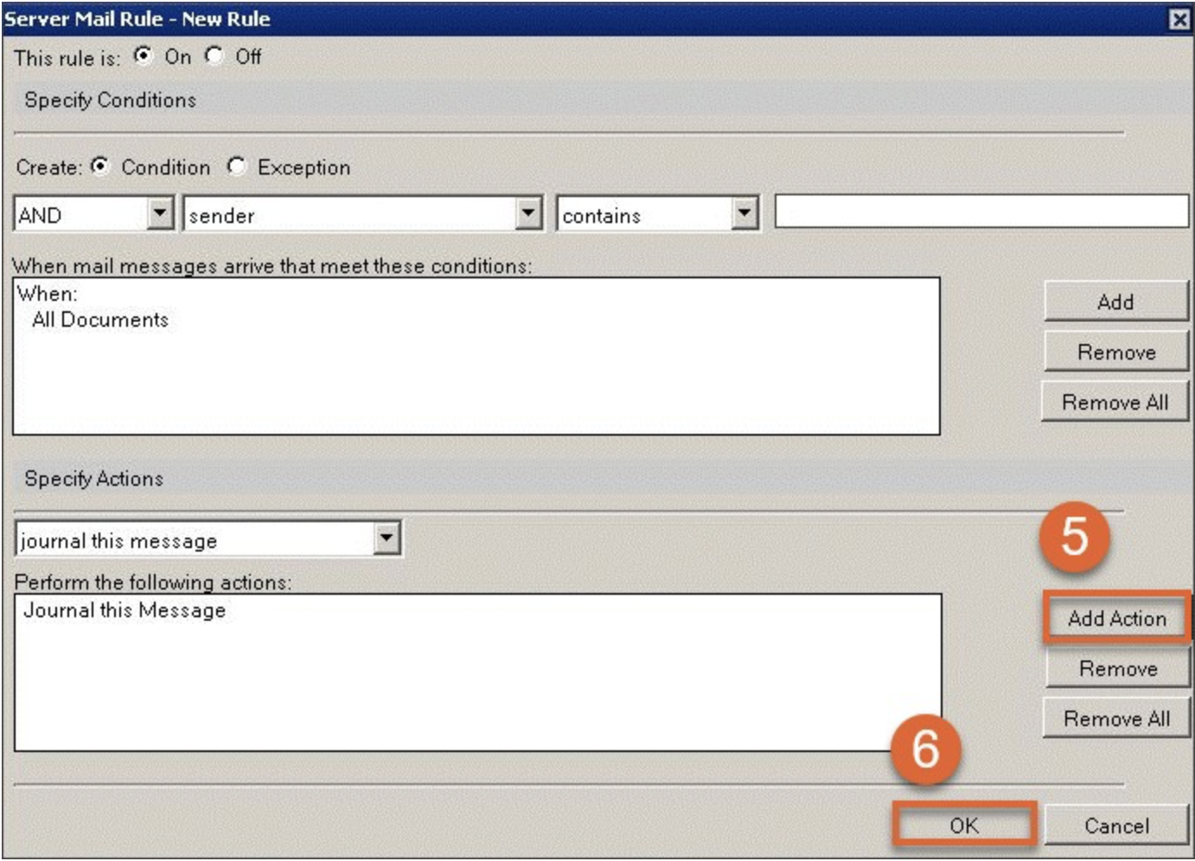
Task: Click the empty condition value field
Action: click(981, 212)
